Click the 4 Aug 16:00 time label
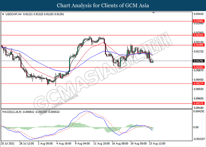Image resolution: width=206 pixels, height=147 pixels. 64,143
